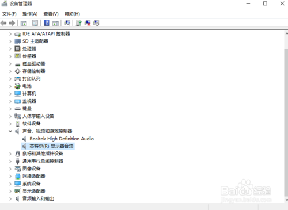Click the 显示适配器 display adapter icon

(17, 191)
